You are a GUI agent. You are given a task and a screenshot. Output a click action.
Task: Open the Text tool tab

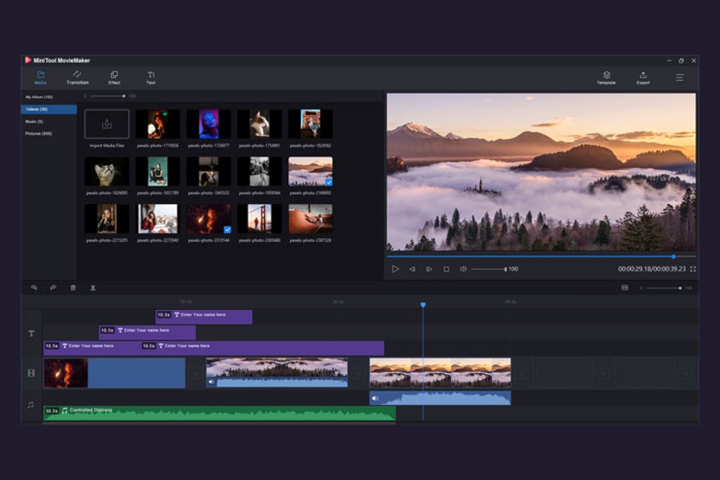coord(151,77)
